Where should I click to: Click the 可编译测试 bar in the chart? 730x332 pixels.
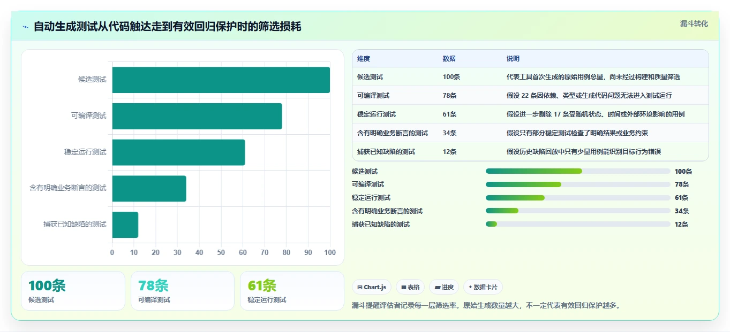(197, 116)
